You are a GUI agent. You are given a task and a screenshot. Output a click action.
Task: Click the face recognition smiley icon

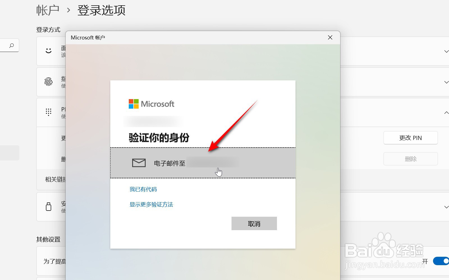click(x=49, y=51)
